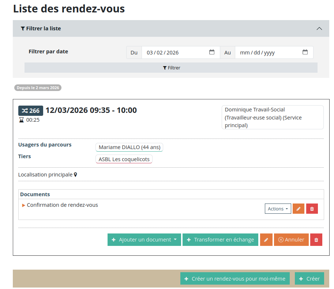Cancel the appointment with Annuler
Screen dimensions: 334x289
pos(291,240)
